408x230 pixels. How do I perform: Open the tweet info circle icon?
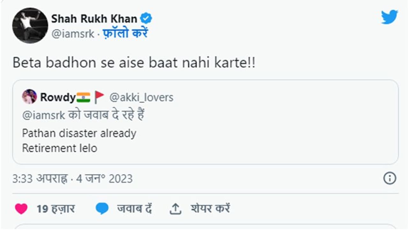pos(390,178)
